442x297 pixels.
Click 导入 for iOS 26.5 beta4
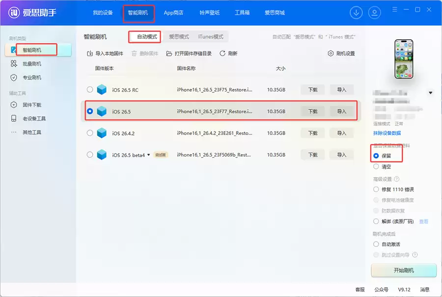click(342, 155)
